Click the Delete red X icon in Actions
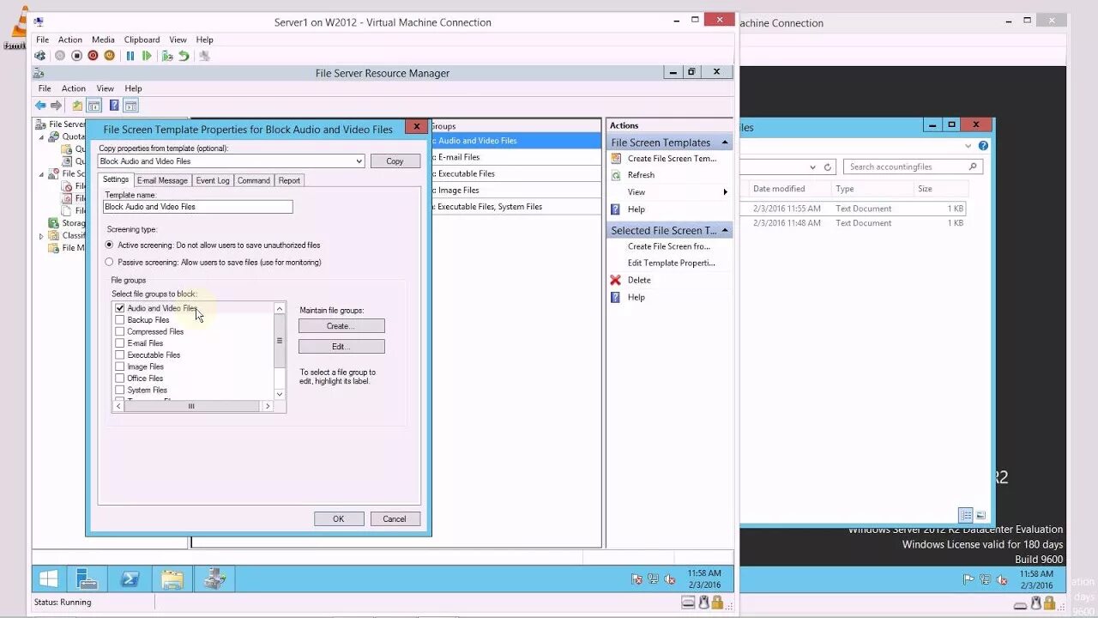The image size is (1098, 618). tap(615, 280)
